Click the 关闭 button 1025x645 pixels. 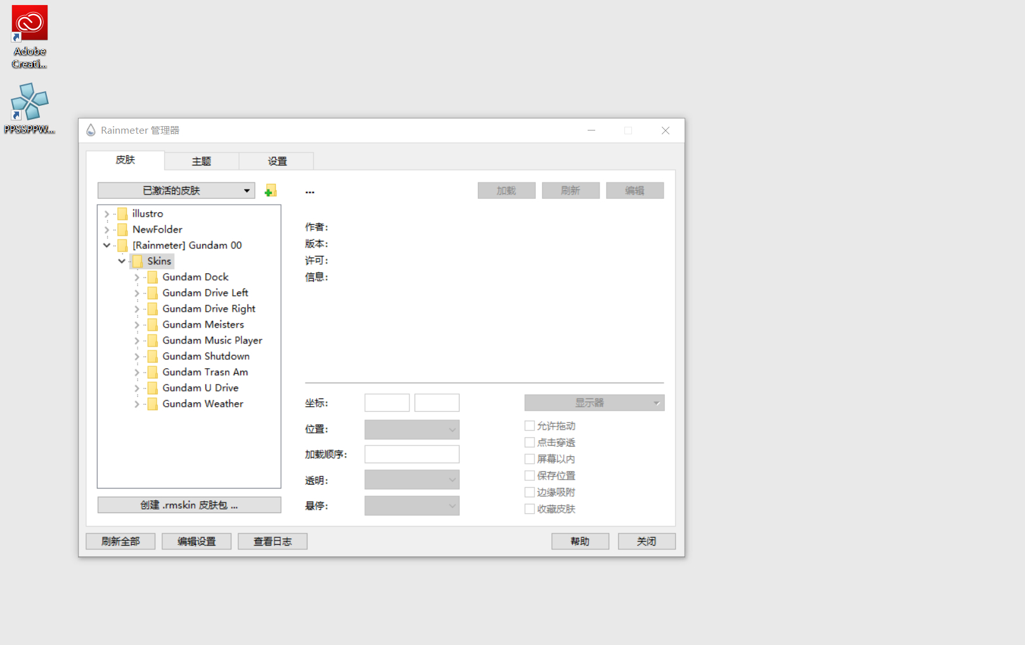click(x=647, y=542)
